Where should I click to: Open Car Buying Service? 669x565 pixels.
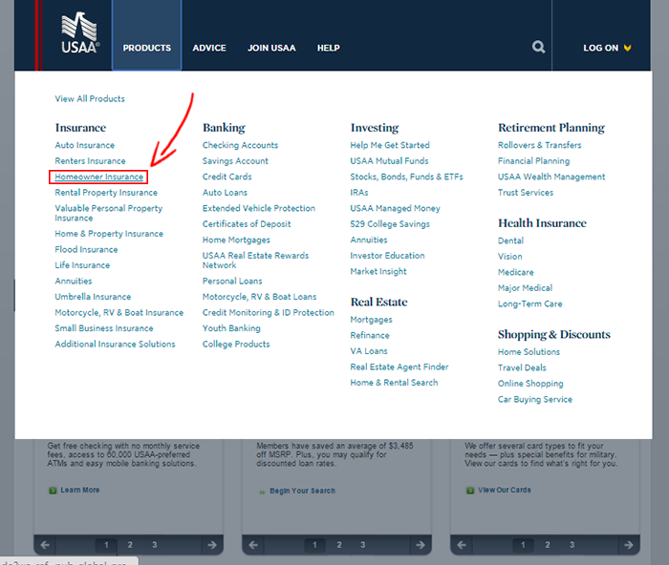[534, 399]
